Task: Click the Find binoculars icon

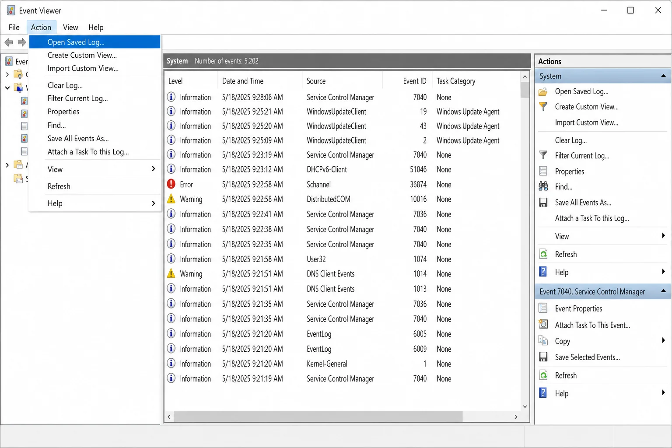Action: pyautogui.click(x=543, y=186)
